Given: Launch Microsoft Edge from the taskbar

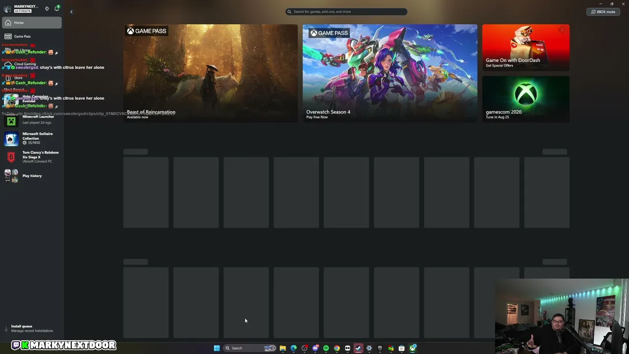Looking at the screenshot, I should tap(293, 348).
